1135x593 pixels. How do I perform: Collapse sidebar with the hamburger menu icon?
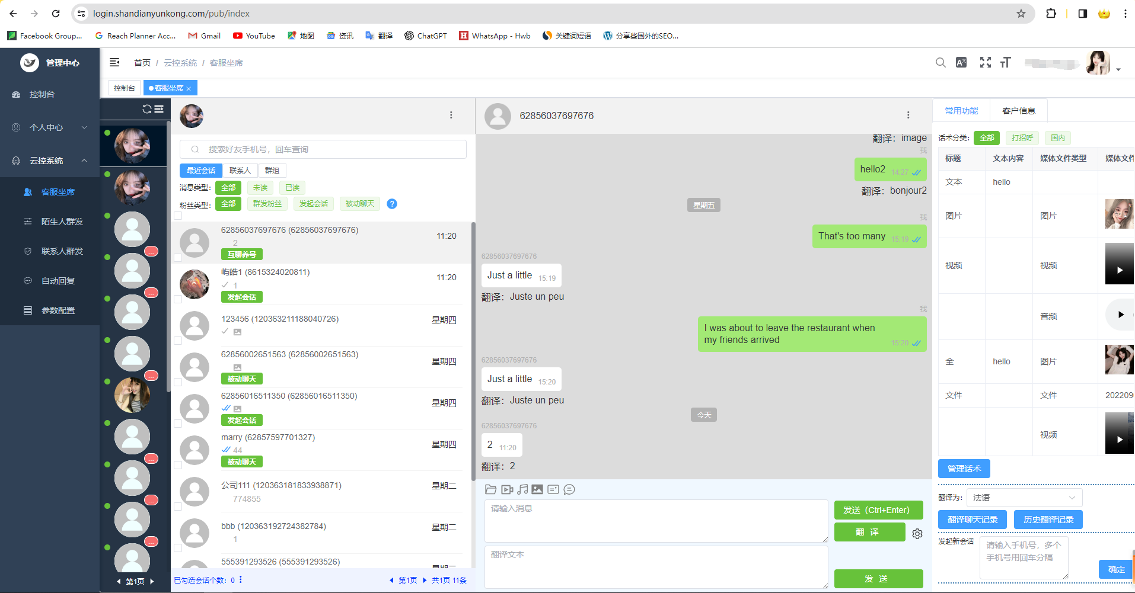(x=114, y=62)
